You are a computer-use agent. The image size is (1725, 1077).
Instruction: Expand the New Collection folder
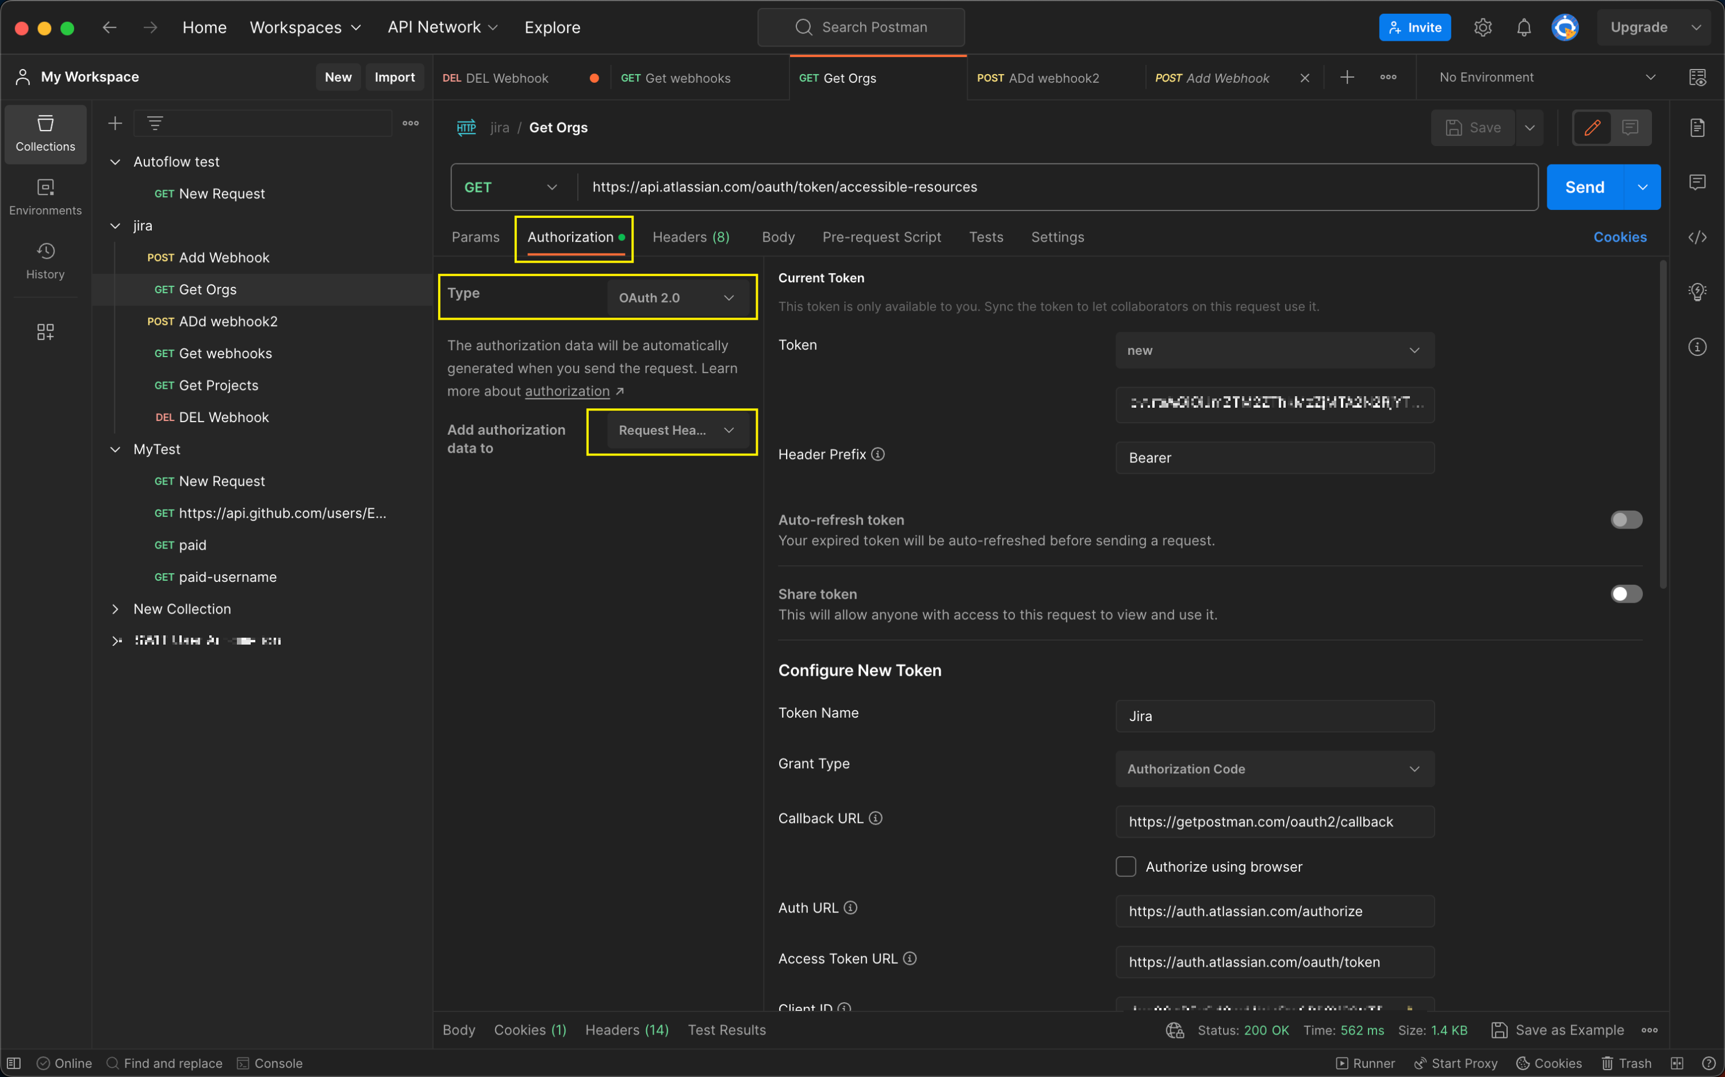116,609
